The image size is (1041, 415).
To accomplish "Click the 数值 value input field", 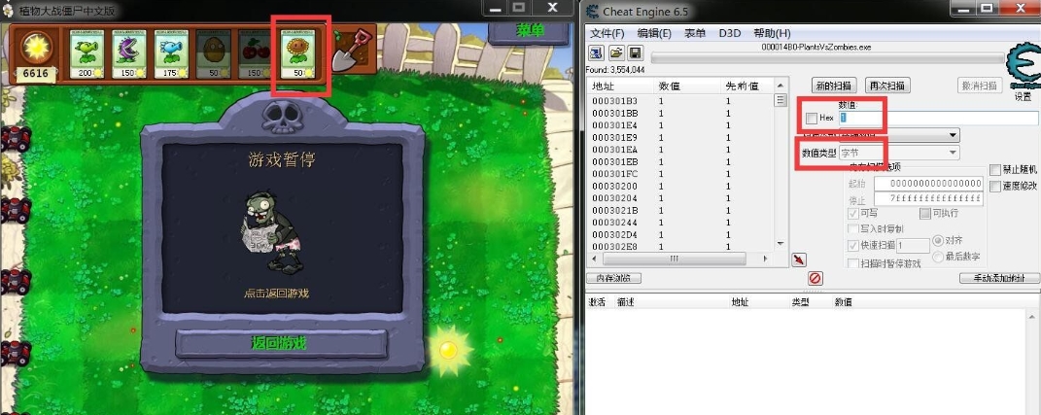I will pyautogui.click(x=939, y=119).
